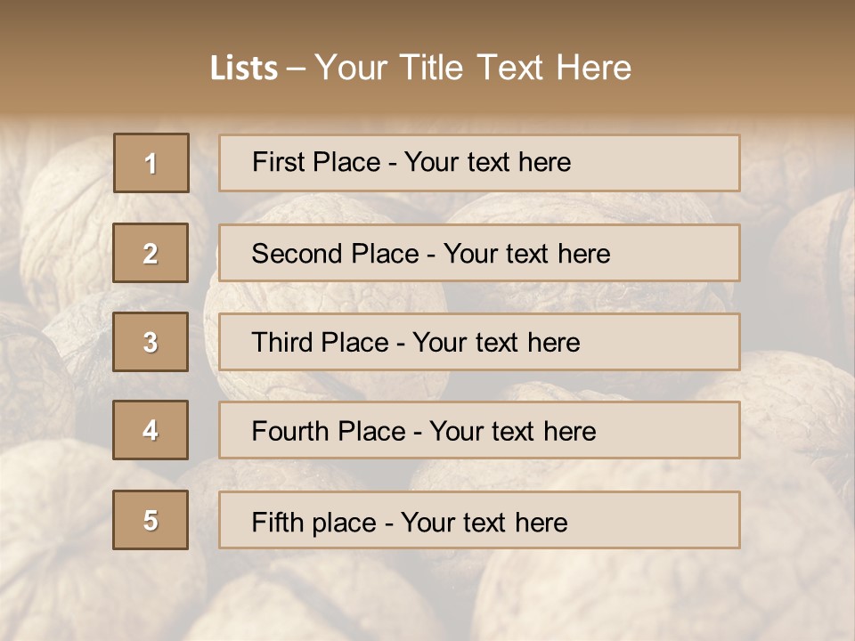
Task: Click the words 'Fifth place' in list
Action: click(313, 522)
